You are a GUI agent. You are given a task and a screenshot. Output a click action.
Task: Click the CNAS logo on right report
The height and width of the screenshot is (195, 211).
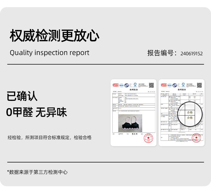(175, 85)
